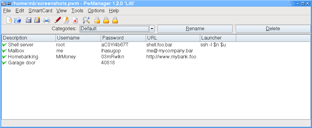Click the Delete category button
This screenshot has height=128, width=312.
coord(273,29)
